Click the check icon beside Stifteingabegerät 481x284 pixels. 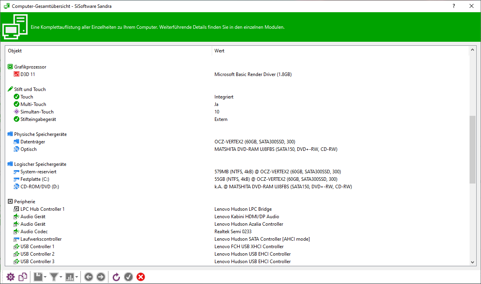[x=17, y=119]
